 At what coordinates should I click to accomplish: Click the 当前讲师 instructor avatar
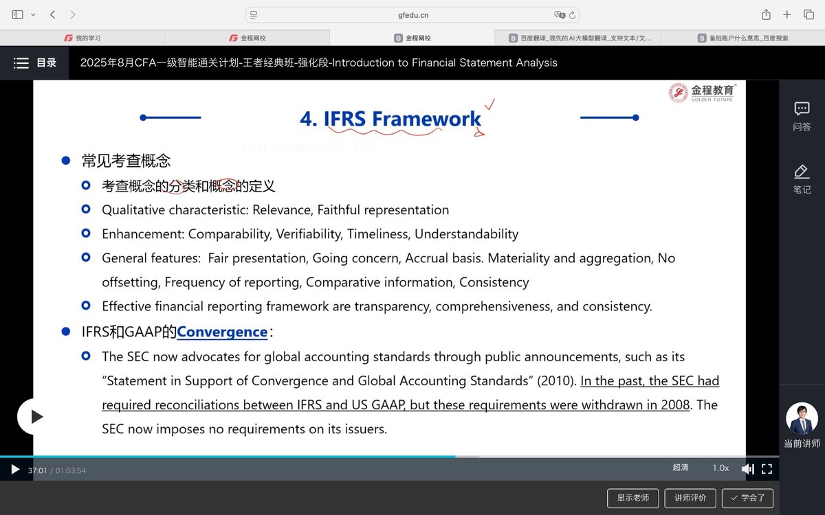(802, 419)
